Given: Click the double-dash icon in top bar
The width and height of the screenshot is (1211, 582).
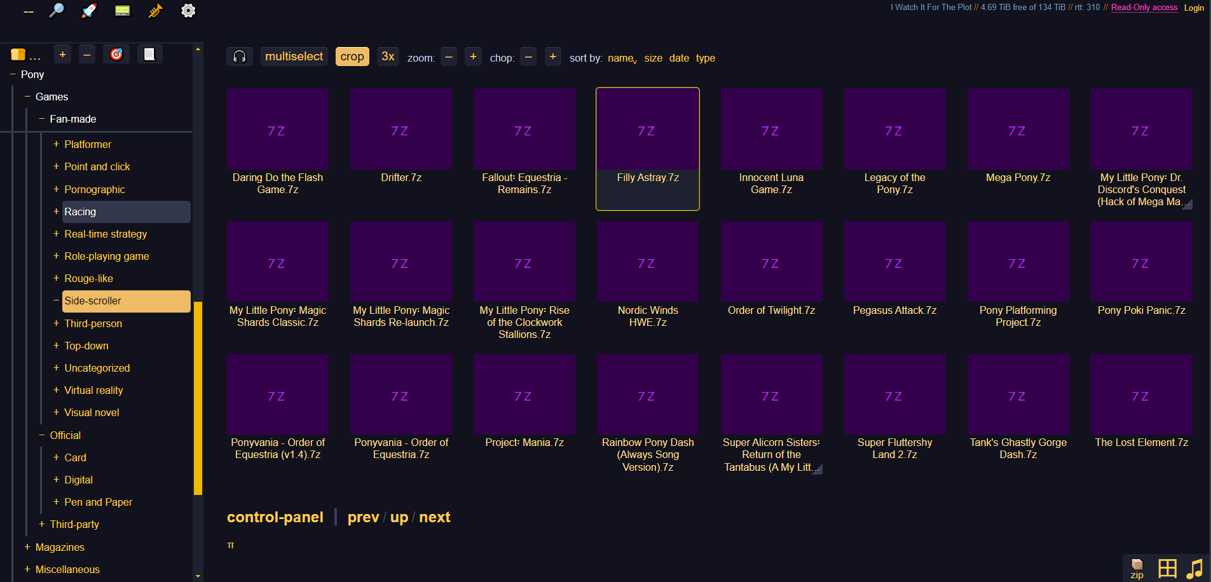Looking at the screenshot, I should click(x=29, y=11).
